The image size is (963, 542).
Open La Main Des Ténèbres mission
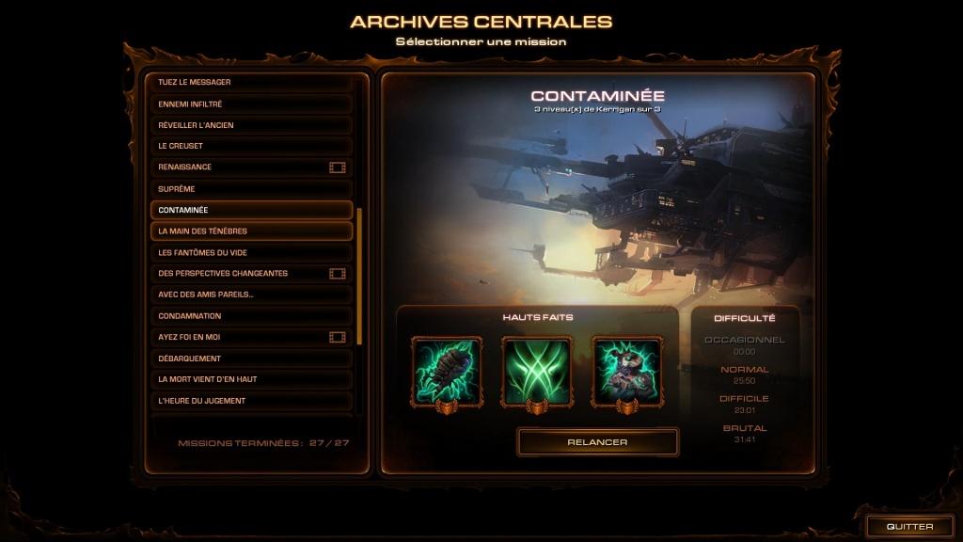click(x=251, y=231)
